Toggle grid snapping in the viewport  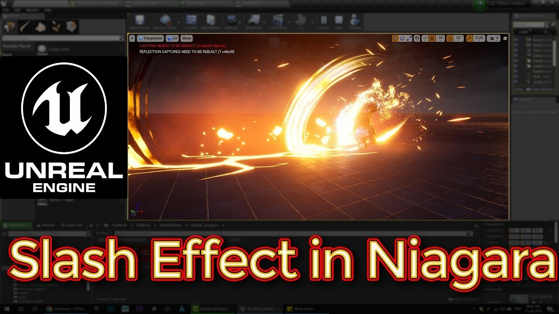click(432, 38)
